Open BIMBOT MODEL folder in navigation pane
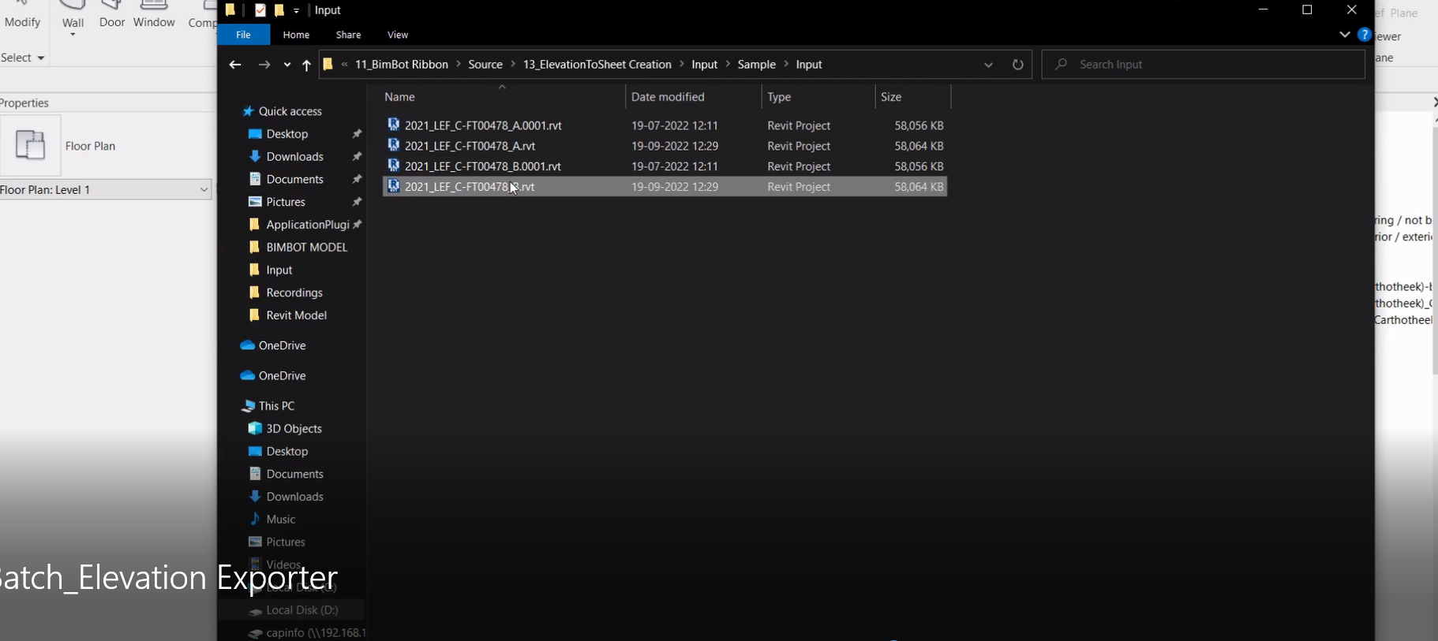 coord(306,248)
